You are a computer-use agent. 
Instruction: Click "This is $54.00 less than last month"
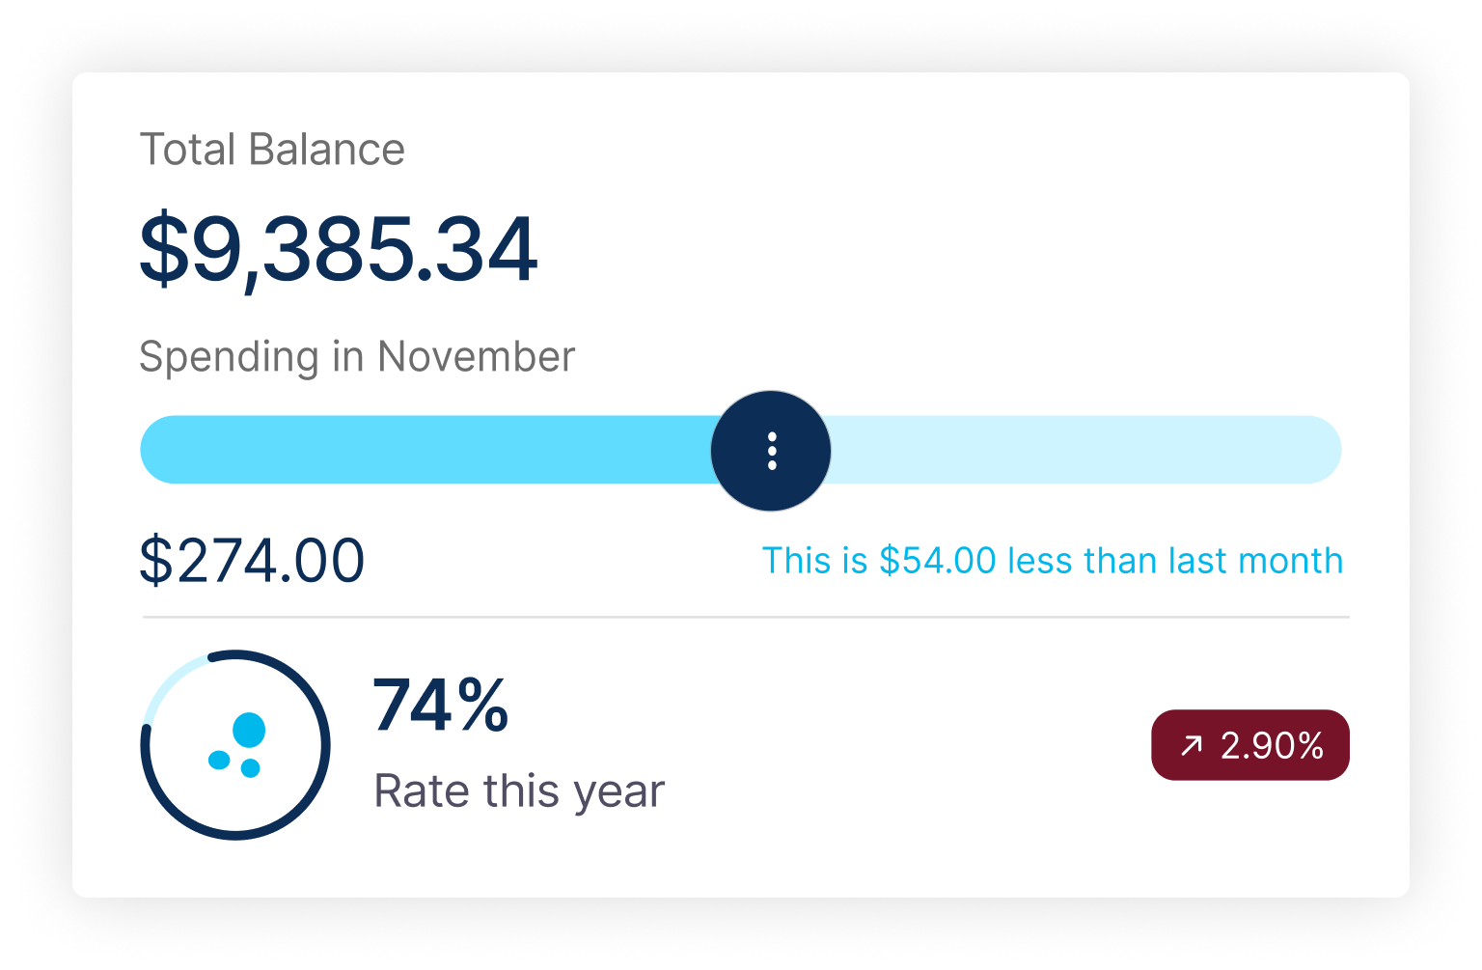tap(1052, 561)
